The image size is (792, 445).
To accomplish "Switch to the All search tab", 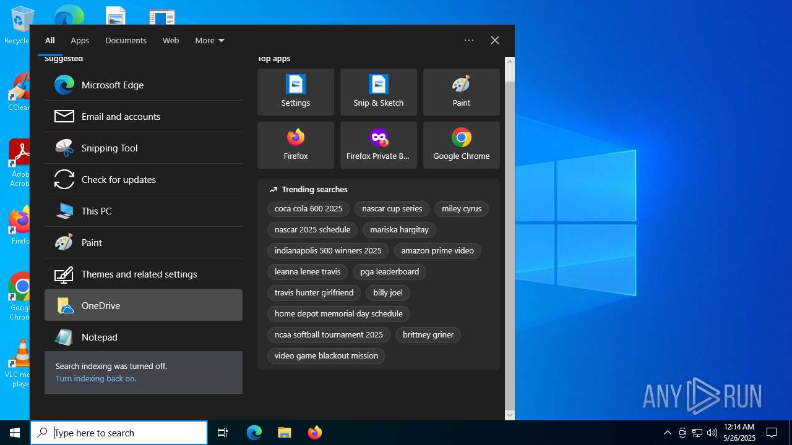I will pyautogui.click(x=50, y=40).
